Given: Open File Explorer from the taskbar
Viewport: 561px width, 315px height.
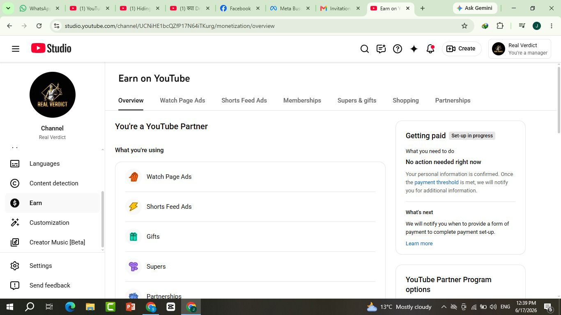Looking at the screenshot, I should coord(90,307).
